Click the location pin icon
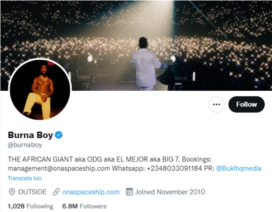The height and width of the screenshot is (212, 272). (x=12, y=192)
